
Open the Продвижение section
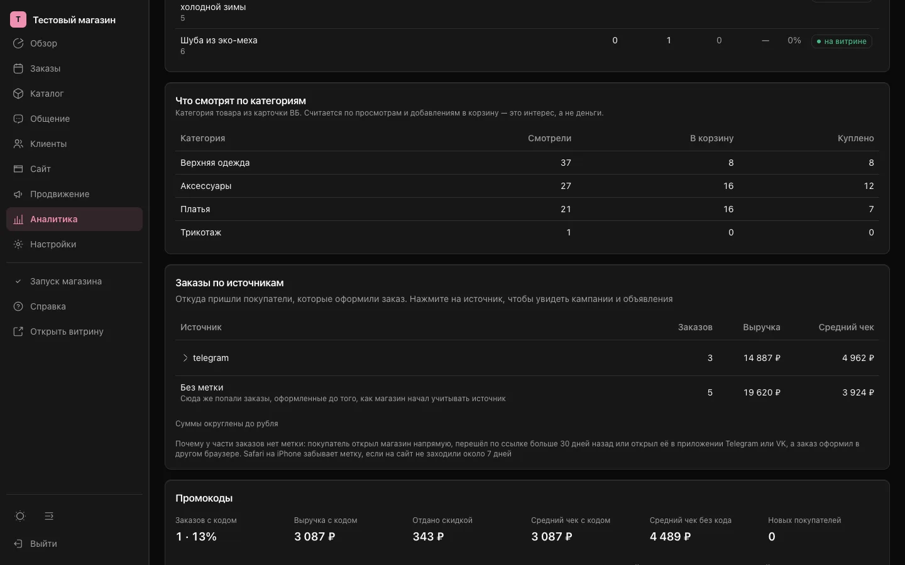(74, 194)
